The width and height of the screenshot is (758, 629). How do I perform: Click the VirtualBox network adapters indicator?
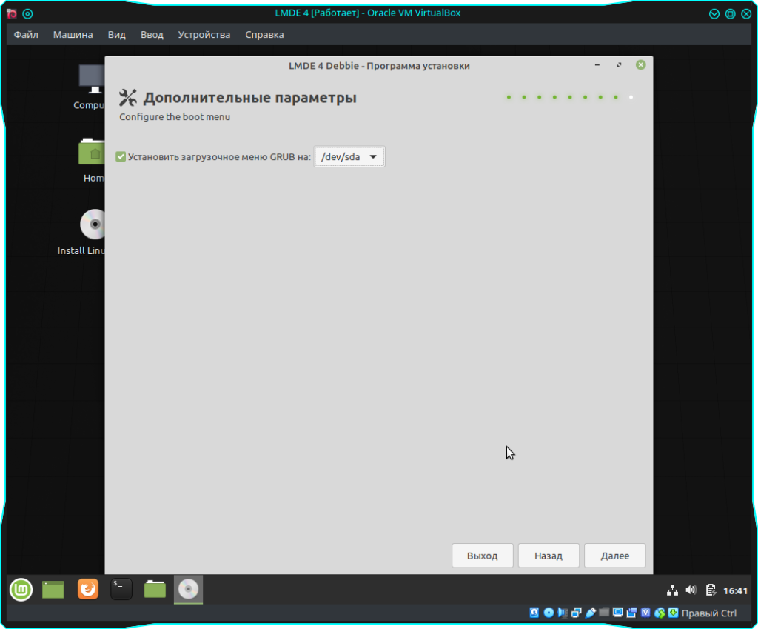tap(576, 613)
